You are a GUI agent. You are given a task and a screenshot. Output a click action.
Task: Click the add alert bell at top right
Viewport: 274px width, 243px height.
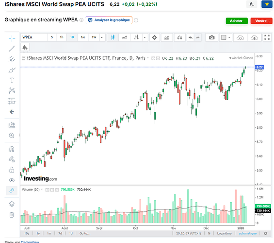pyautogui.click(x=252, y=4)
